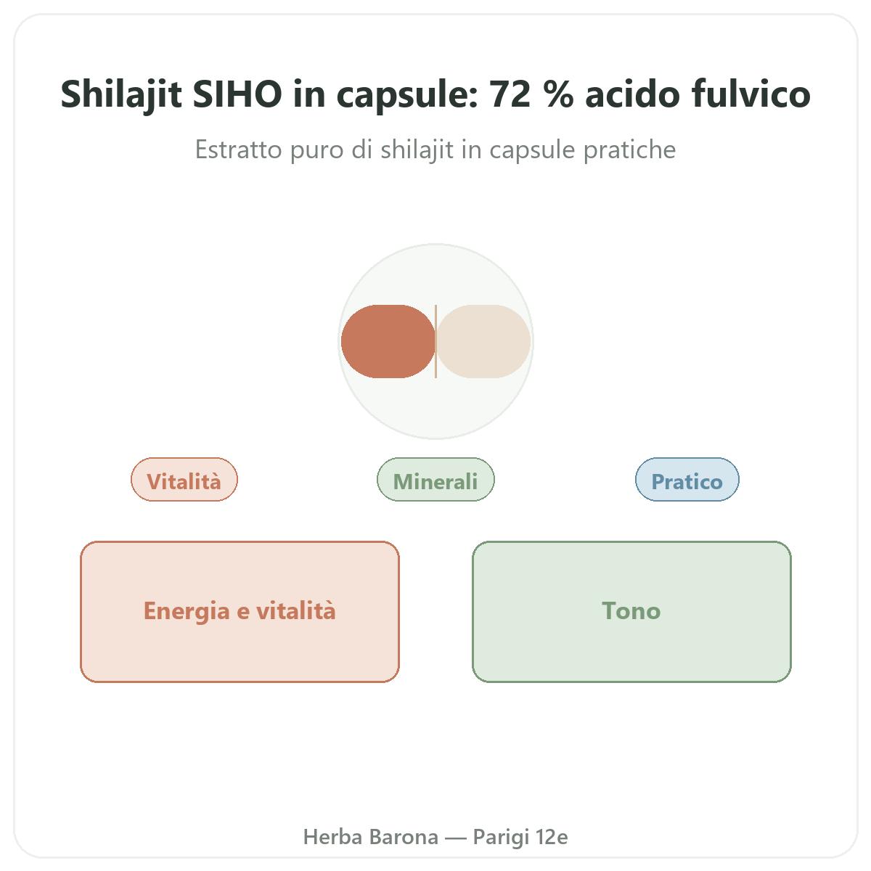Screen dimensions: 871x871
Task: Click the 'Tono' label text
Action: (x=631, y=611)
